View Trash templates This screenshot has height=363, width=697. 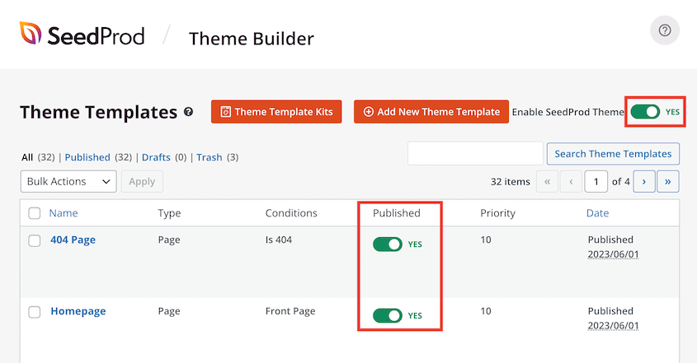tap(210, 157)
